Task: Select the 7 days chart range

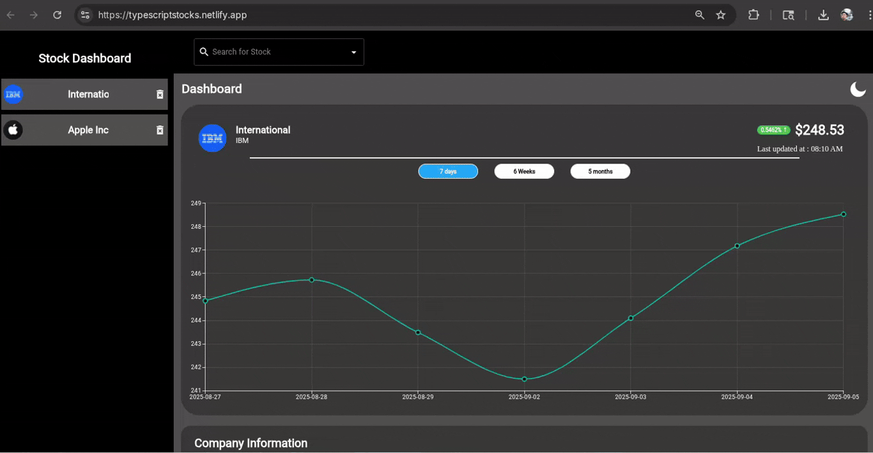Action: [x=448, y=171]
